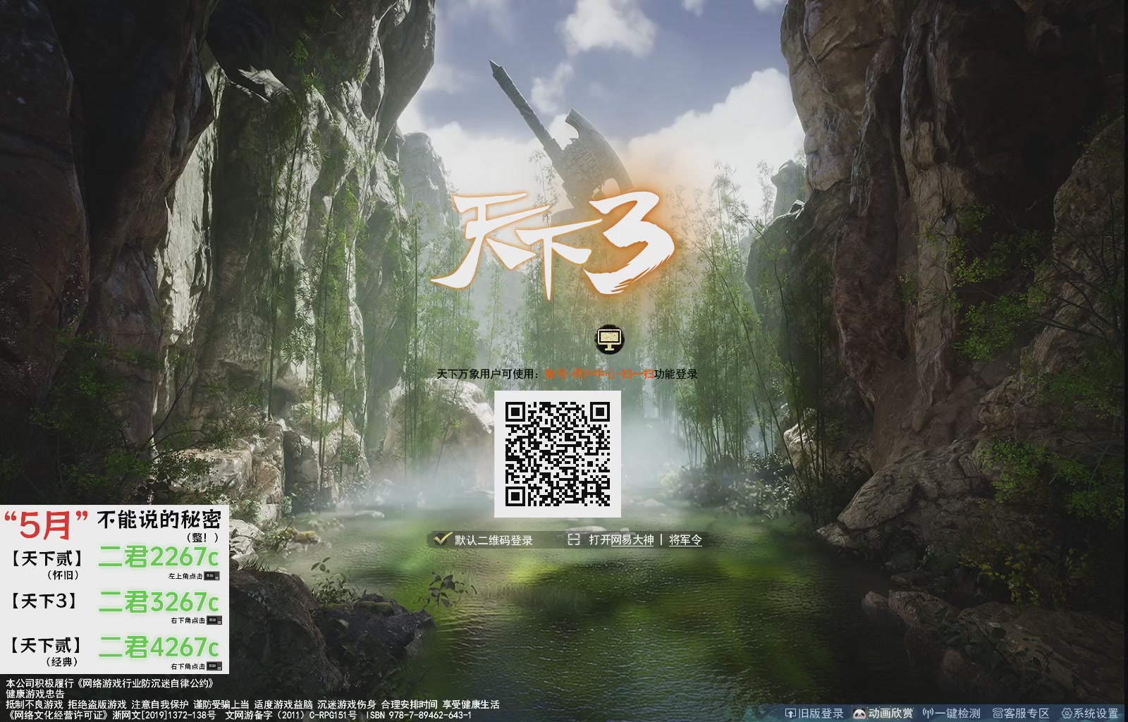Click the (怀旧) label in banner
Viewport: 1128px width, 722px height.
(x=63, y=575)
